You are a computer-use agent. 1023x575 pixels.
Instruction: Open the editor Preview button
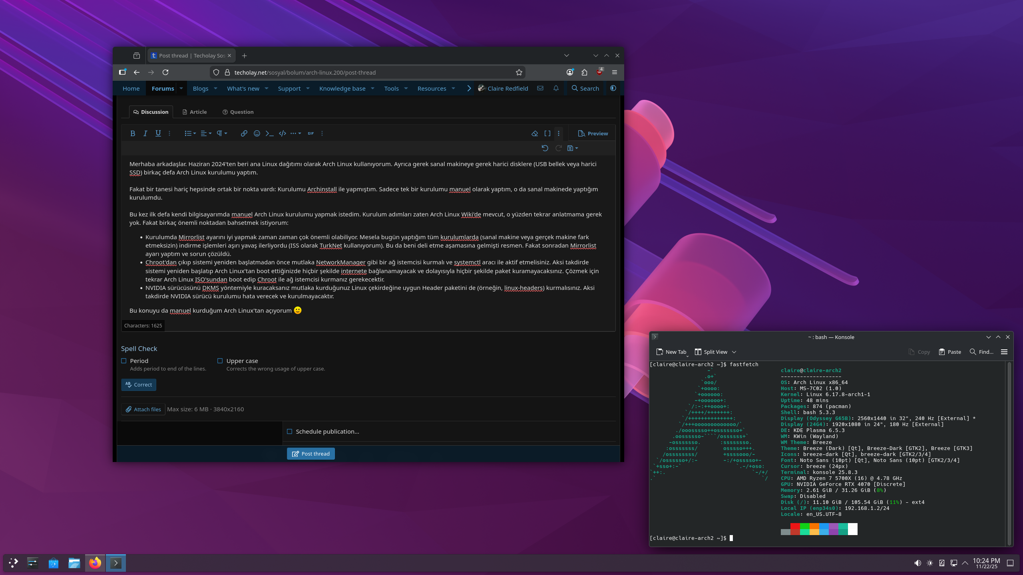point(593,133)
